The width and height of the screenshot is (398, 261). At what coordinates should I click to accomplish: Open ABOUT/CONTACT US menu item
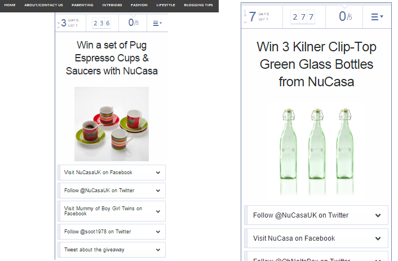pyautogui.click(x=43, y=5)
